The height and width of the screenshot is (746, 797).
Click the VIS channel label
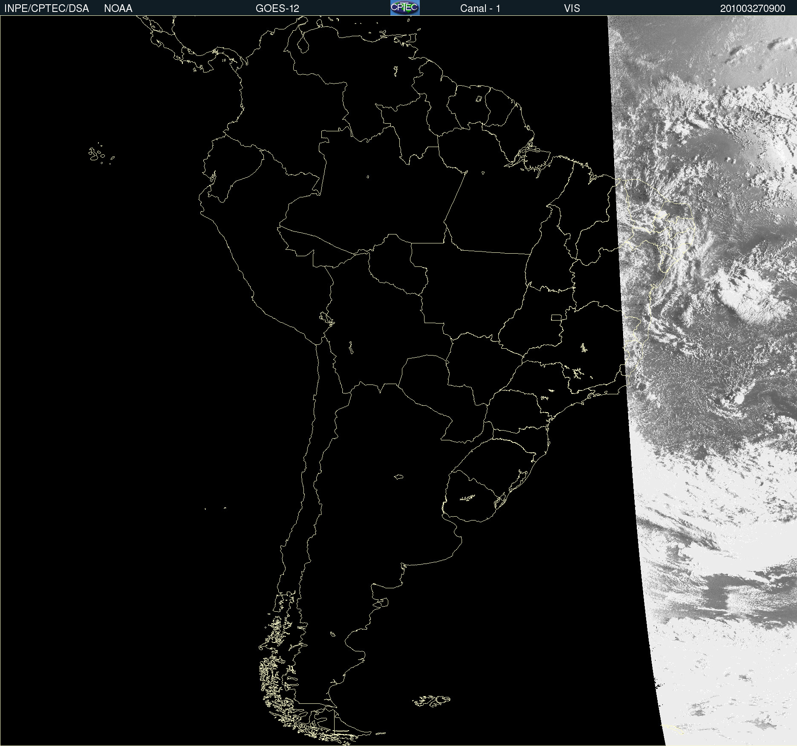[572, 9]
